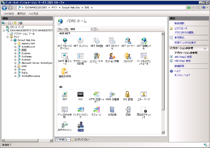Switch to the 機能ビュー tab
Viewport: 210px width, 148px height.
(63, 139)
